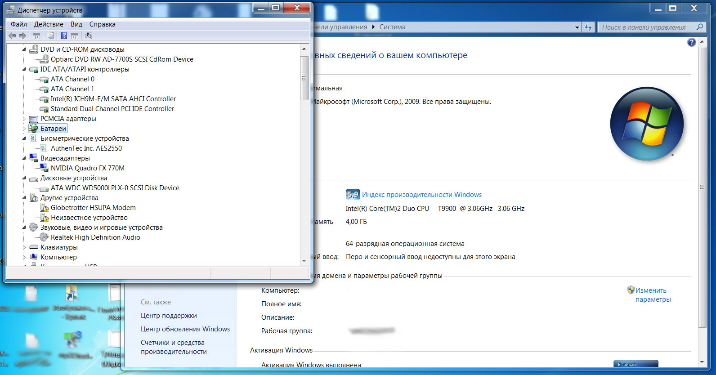Image resolution: width=716 pixels, height=375 pixels.
Task: Click the 5,9 performance index badge
Action: (353, 194)
